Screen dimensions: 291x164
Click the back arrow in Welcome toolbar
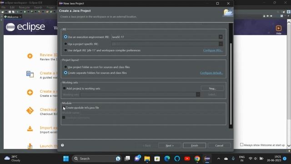(x=268, y=16)
